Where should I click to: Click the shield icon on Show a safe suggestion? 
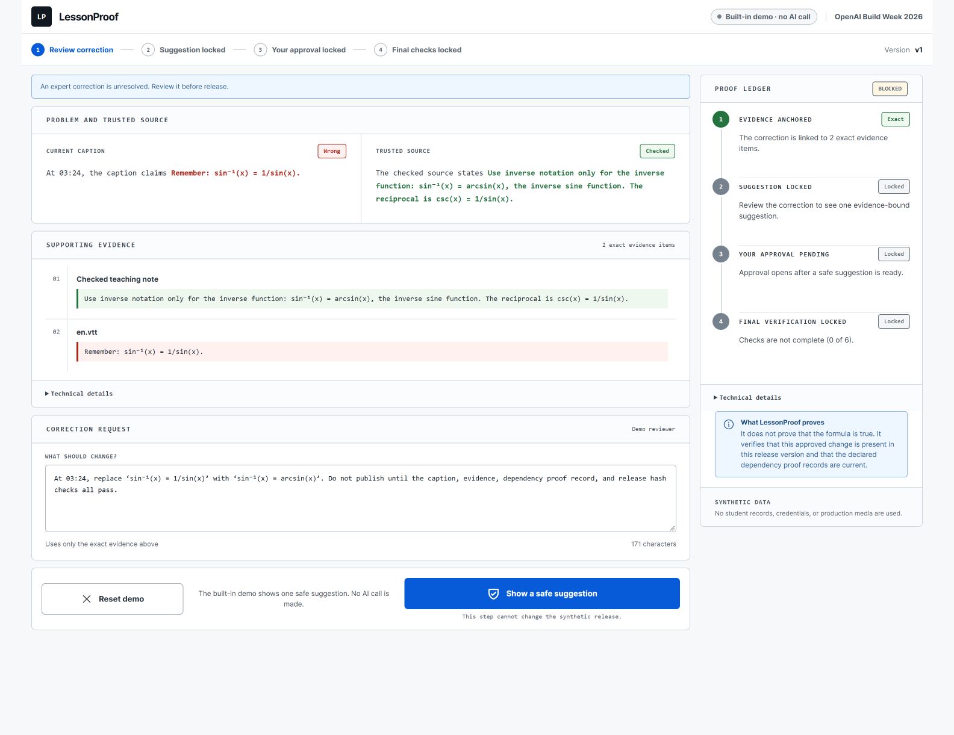[493, 594]
